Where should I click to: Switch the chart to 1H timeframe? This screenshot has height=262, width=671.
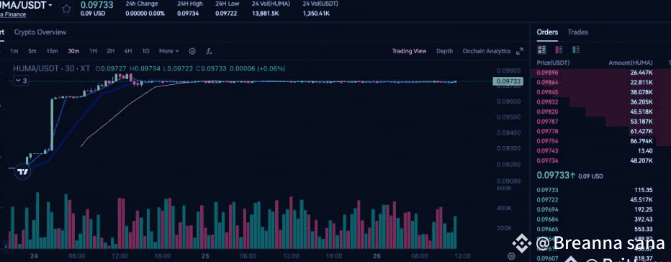(93, 51)
